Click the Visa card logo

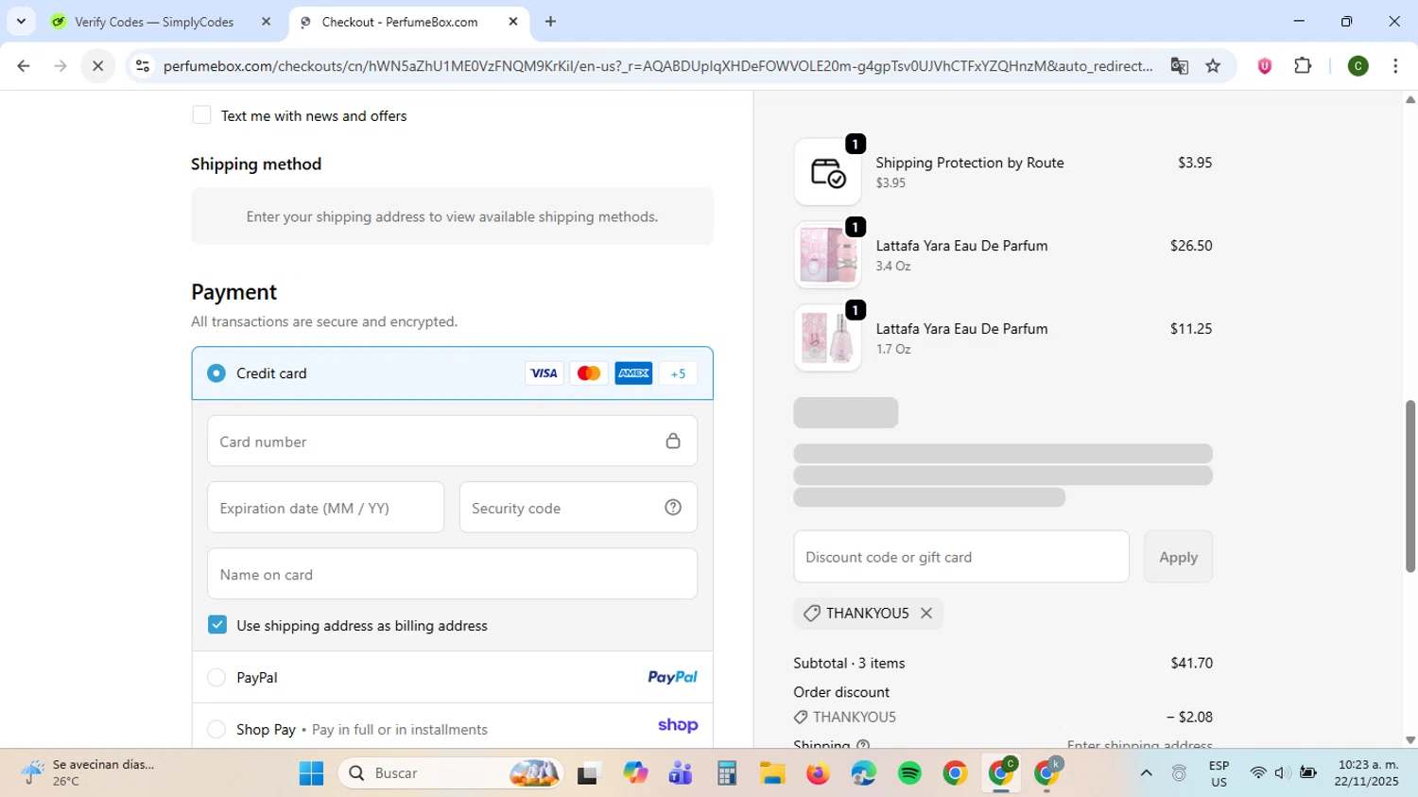544,373
